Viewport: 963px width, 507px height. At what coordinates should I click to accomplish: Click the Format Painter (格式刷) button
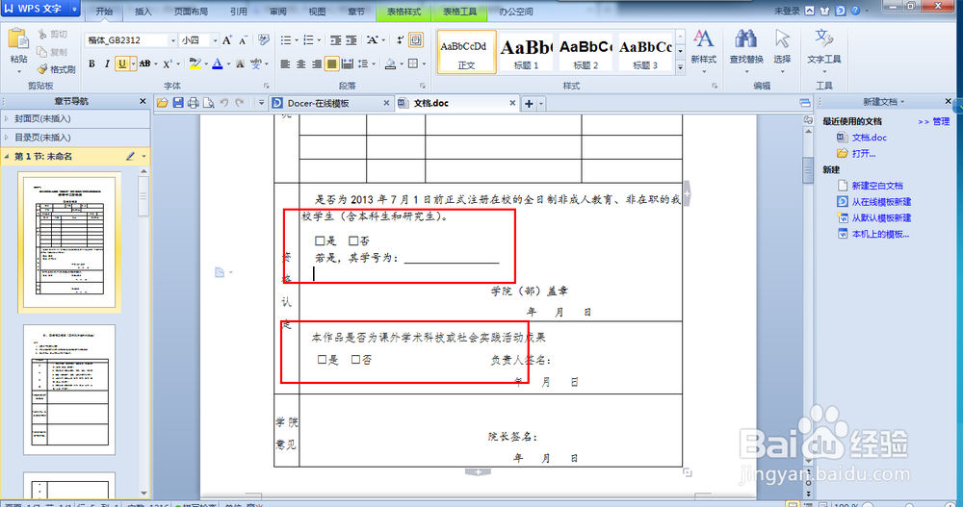click(56, 69)
